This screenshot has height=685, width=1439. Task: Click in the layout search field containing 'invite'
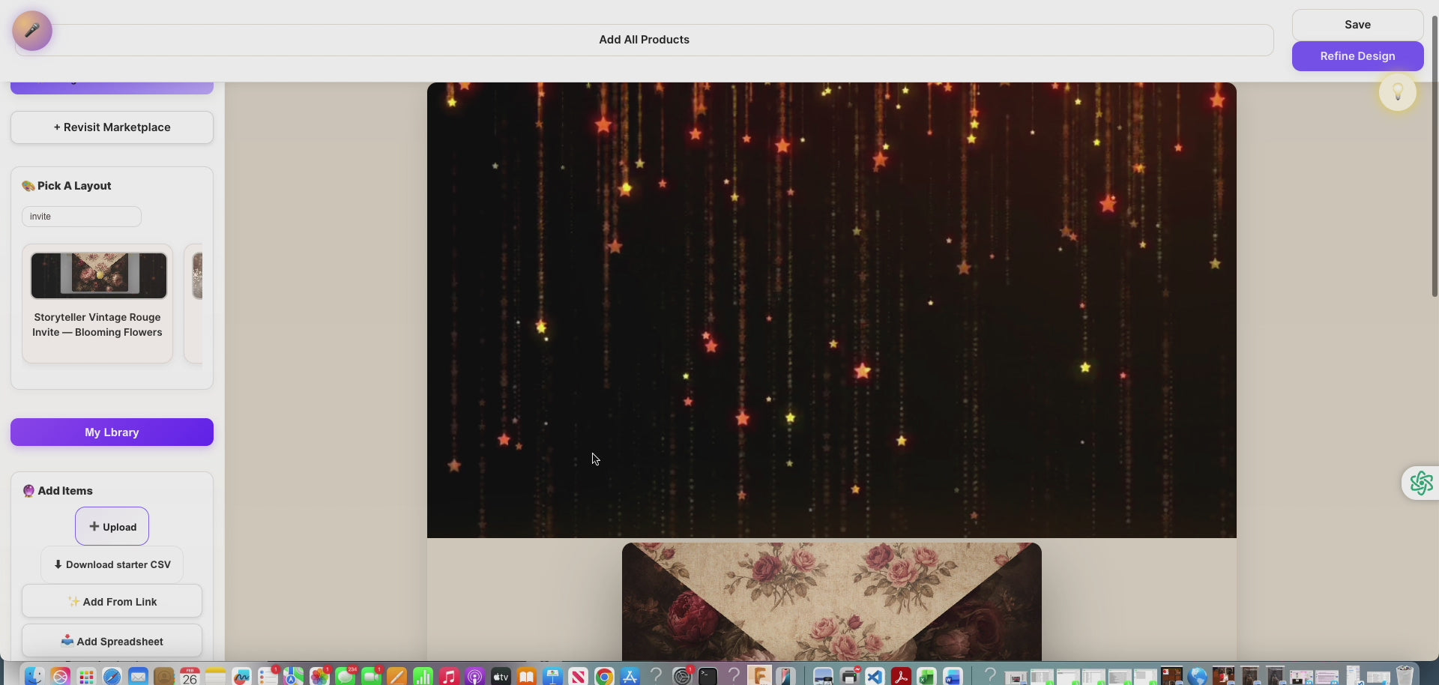click(81, 217)
